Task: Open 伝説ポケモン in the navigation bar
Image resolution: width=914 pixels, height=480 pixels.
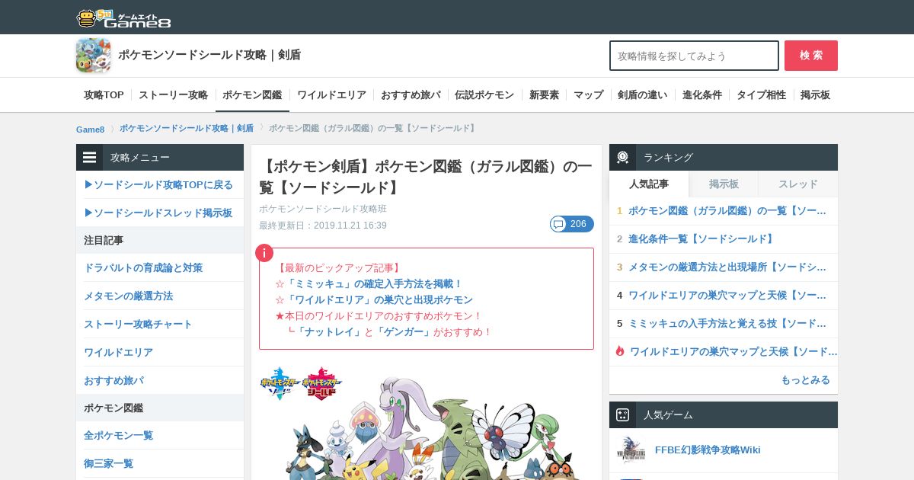Action: 484,95
